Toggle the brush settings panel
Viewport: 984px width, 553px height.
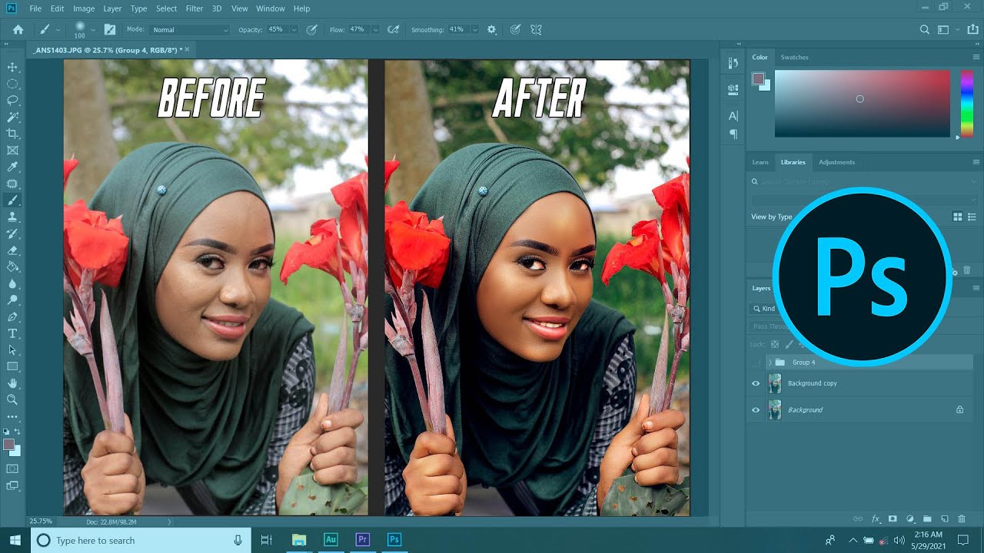point(110,29)
